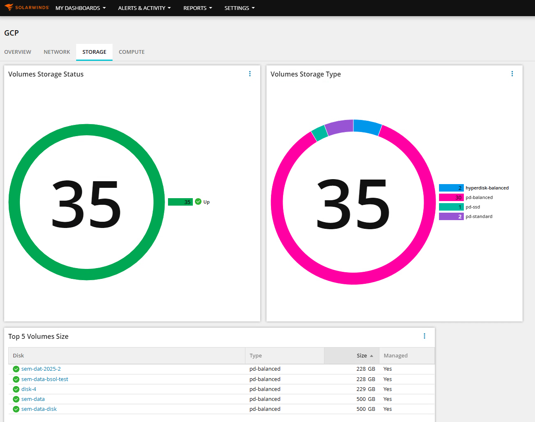
Task: Open Volumes Storage Type kebab menu
Action: [512, 74]
